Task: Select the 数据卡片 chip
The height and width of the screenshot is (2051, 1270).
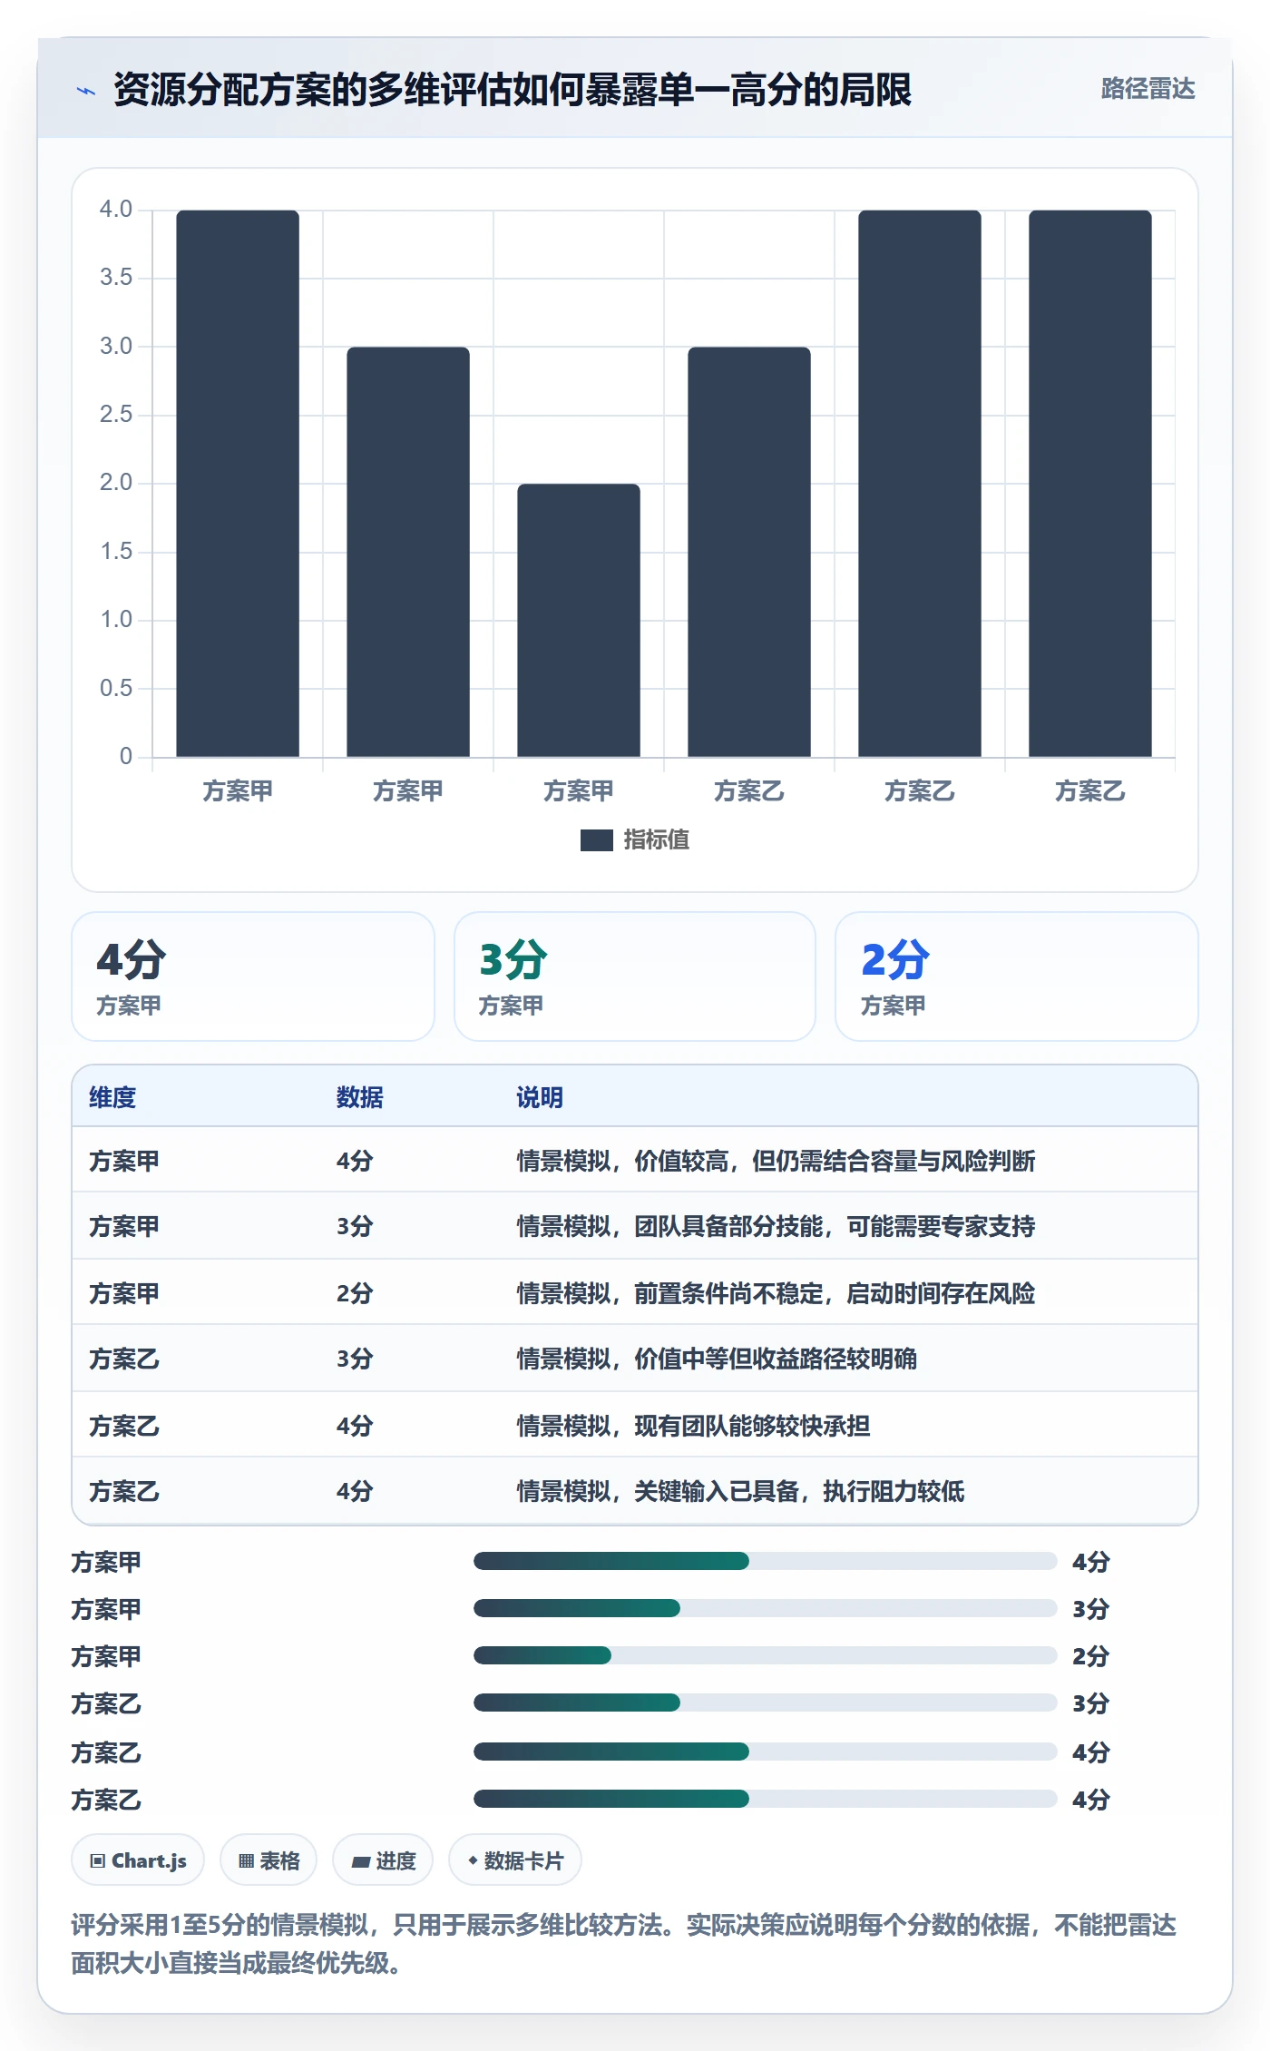Action: (x=515, y=1860)
